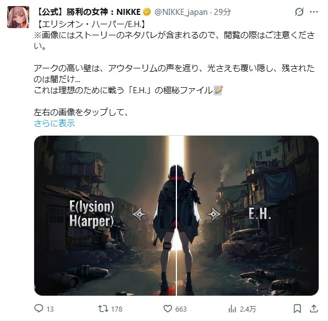328x321 pixels.
Task: Open the Grok circle-slash icon
Action: tap(299, 12)
